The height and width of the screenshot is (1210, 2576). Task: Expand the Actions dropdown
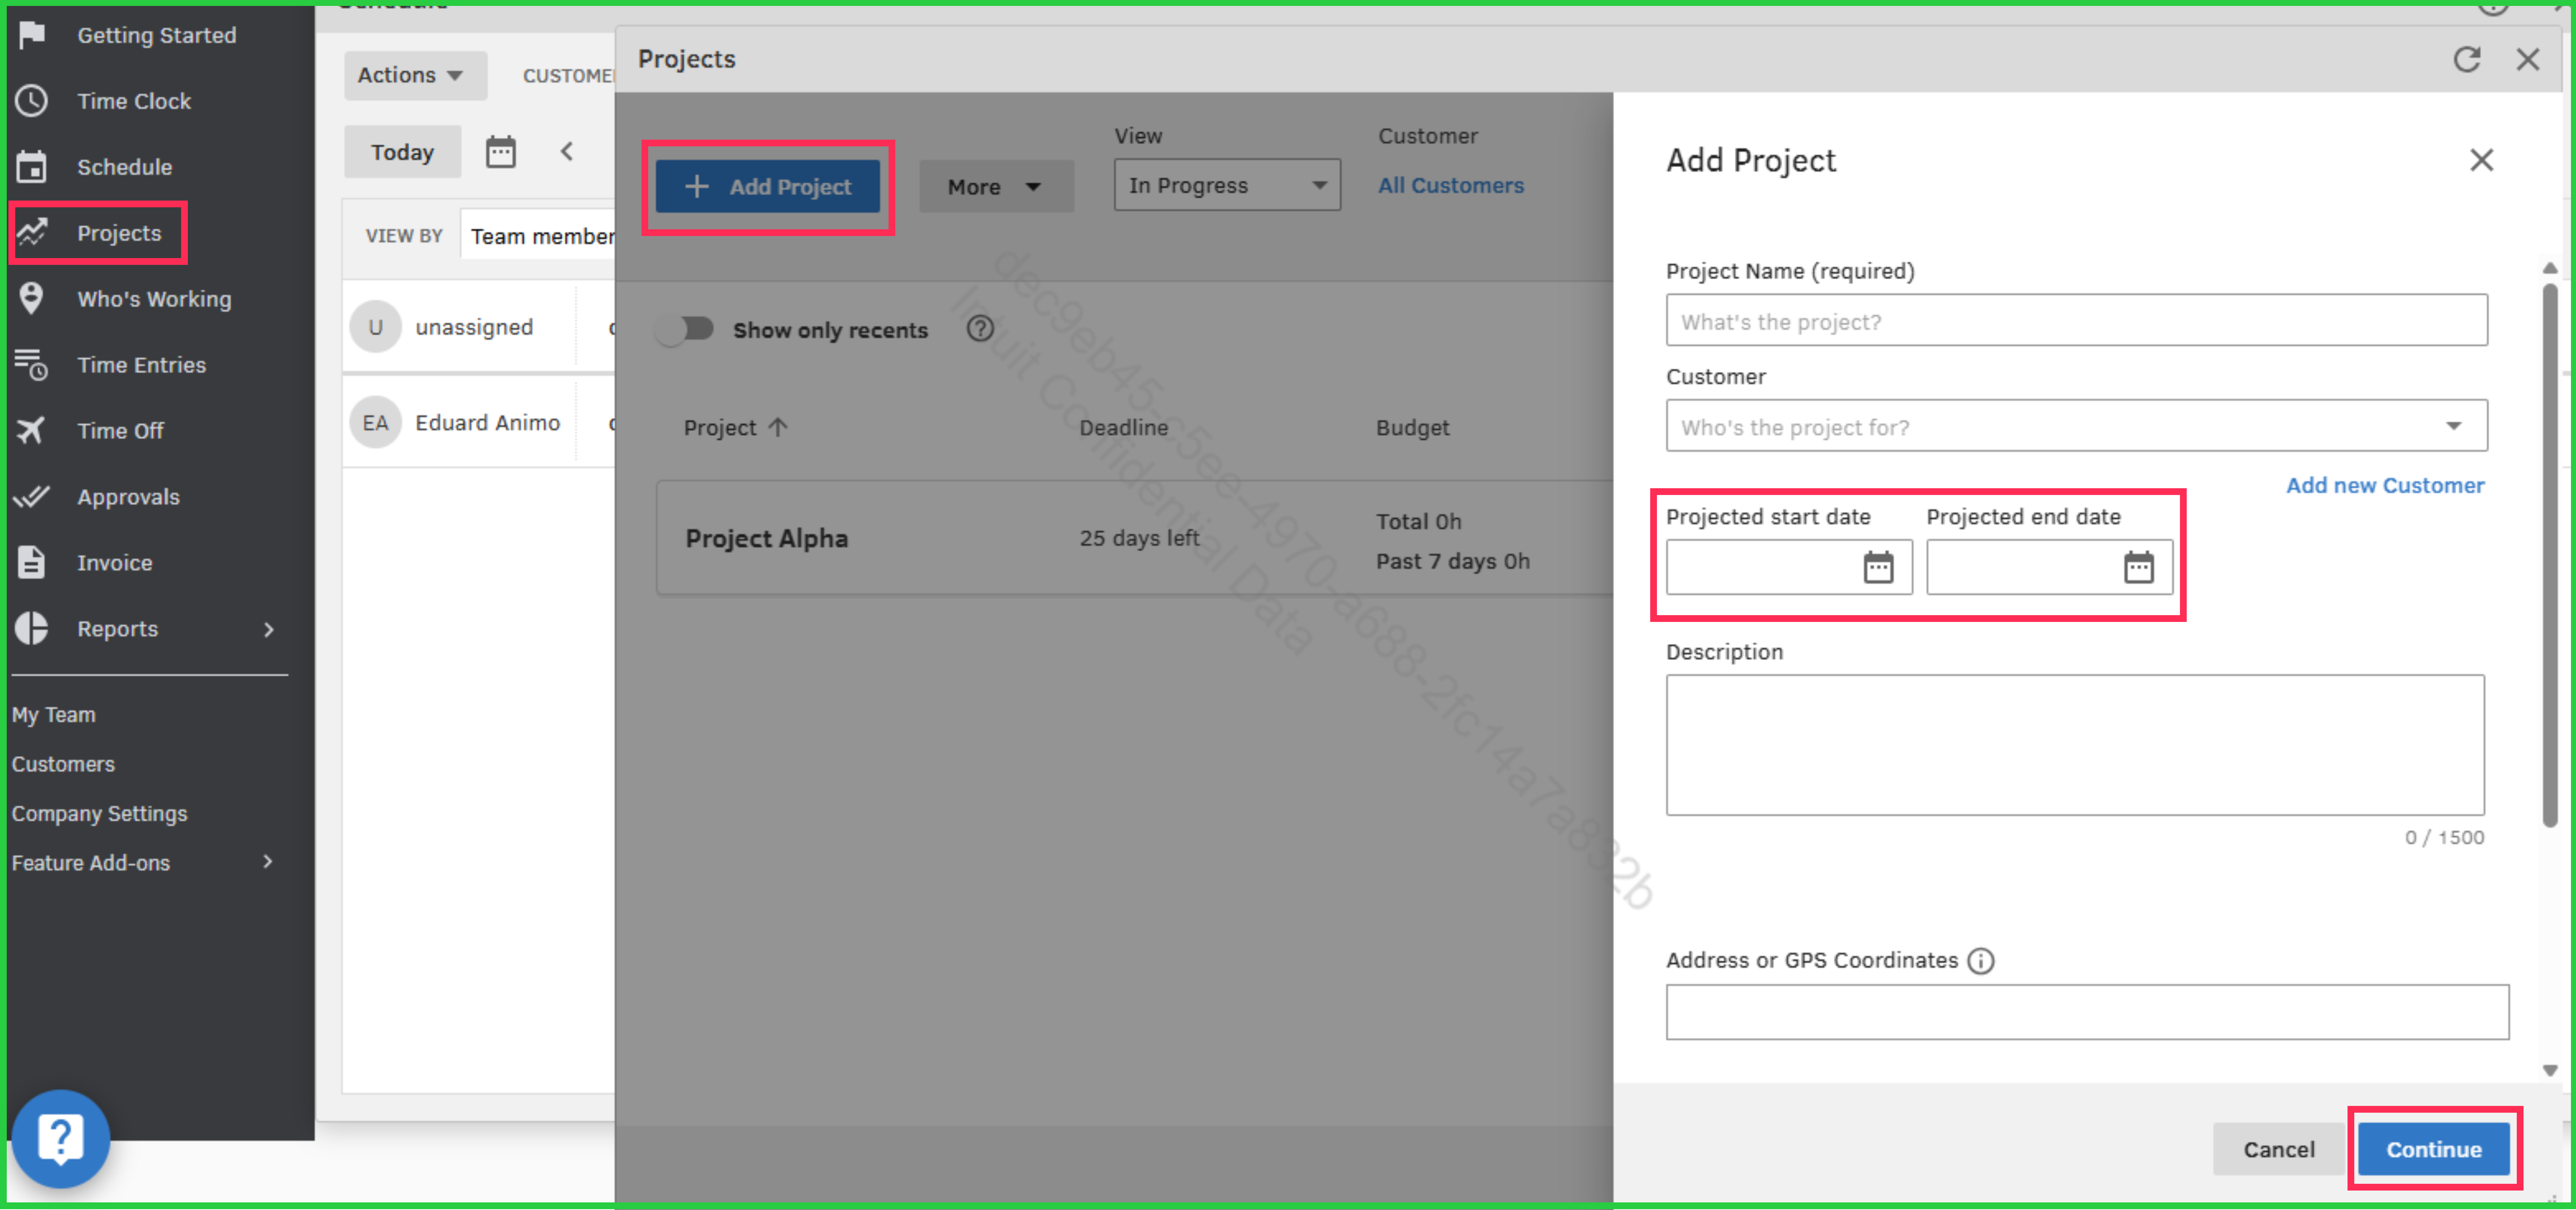[413, 75]
